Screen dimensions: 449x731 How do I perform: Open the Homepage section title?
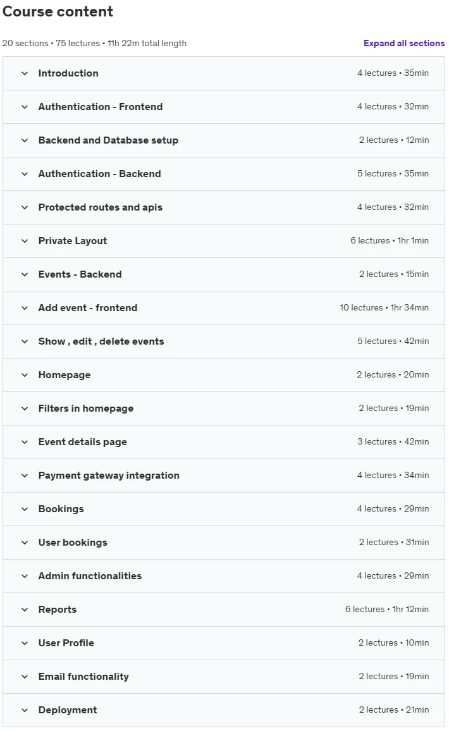coord(65,375)
